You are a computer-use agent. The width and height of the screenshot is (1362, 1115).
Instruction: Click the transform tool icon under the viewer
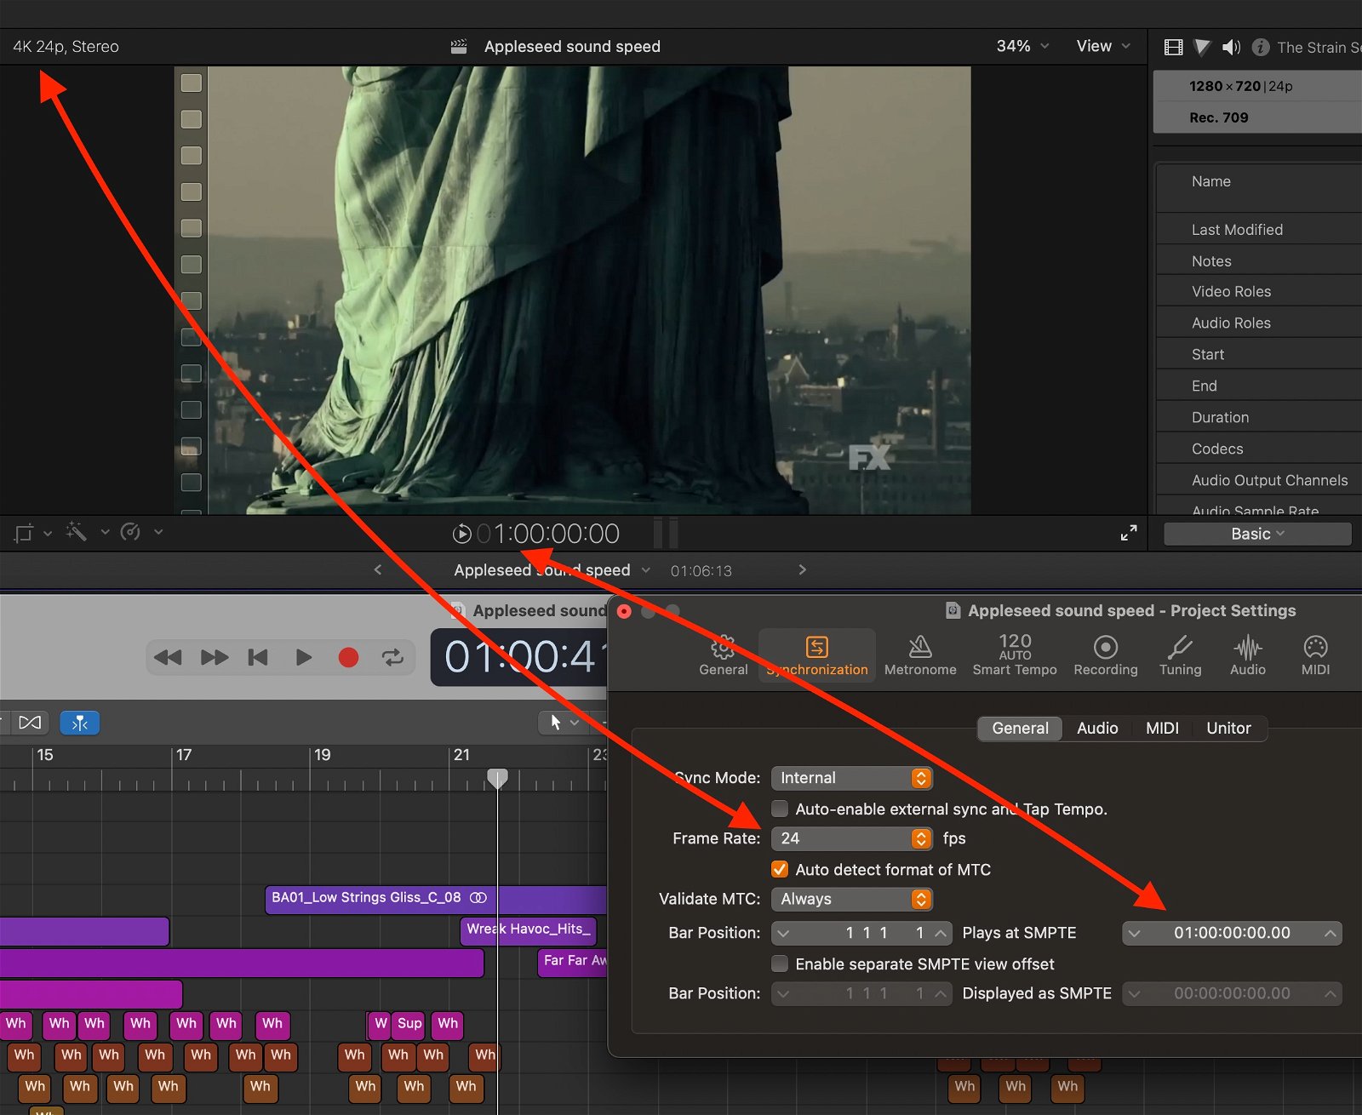(23, 533)
